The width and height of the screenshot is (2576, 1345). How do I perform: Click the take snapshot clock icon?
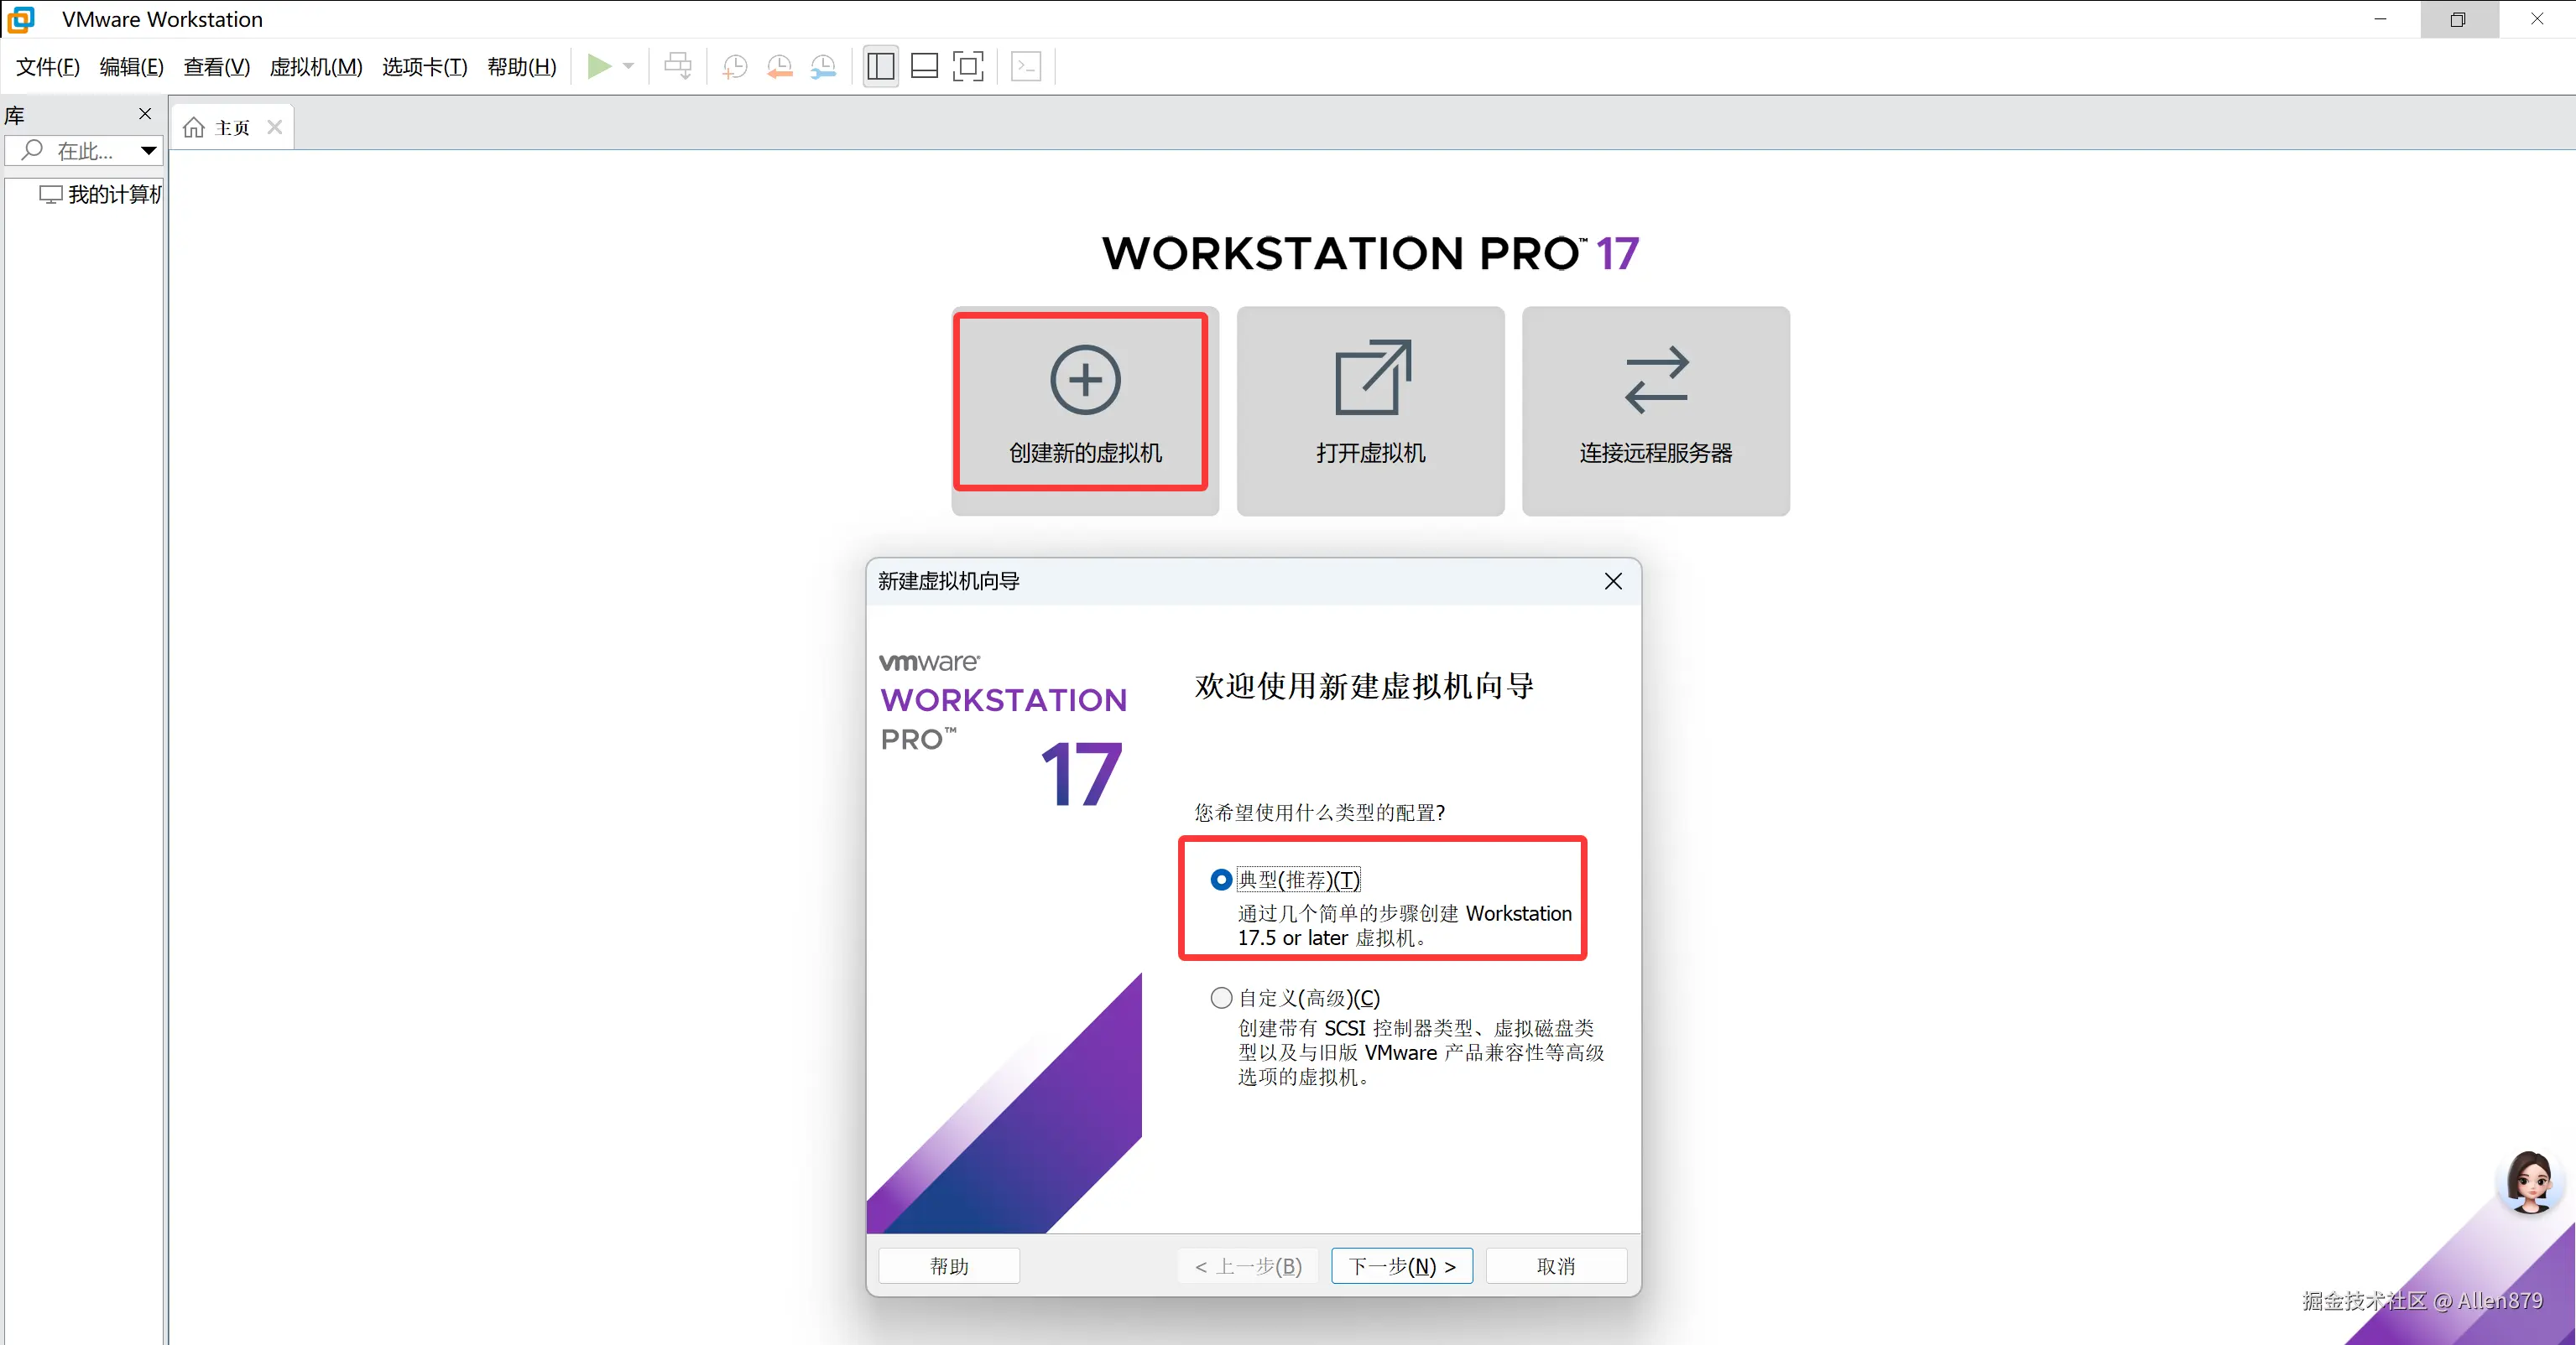[735, 67]
